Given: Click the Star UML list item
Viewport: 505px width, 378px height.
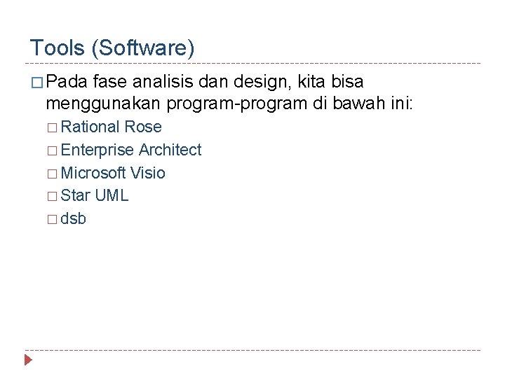Looking at the screenshot, I should point(95,195).
